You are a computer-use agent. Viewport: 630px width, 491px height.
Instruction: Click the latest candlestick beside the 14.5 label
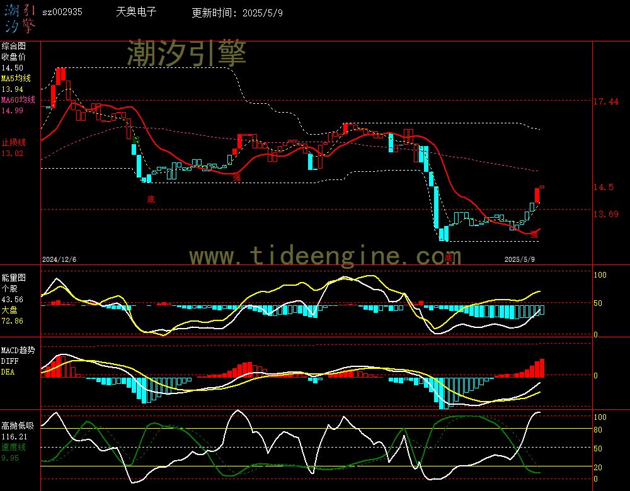tap(542, 187)
